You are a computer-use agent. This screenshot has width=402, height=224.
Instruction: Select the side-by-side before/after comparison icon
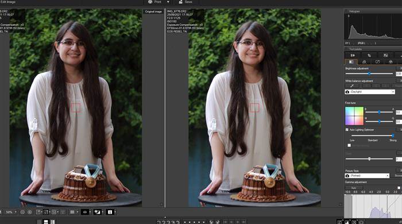[46, 212]
